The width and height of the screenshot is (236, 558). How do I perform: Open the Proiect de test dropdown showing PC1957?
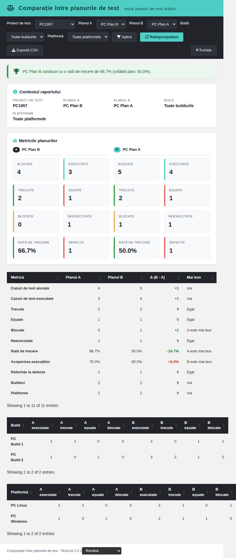tap(55, 24)
